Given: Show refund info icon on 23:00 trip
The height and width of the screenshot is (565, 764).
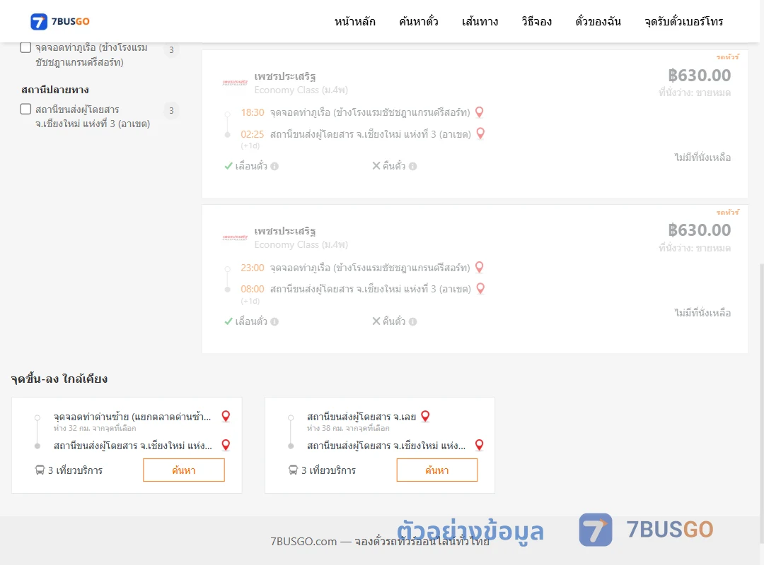Looking at the screenshot, I should pos(412,321).
